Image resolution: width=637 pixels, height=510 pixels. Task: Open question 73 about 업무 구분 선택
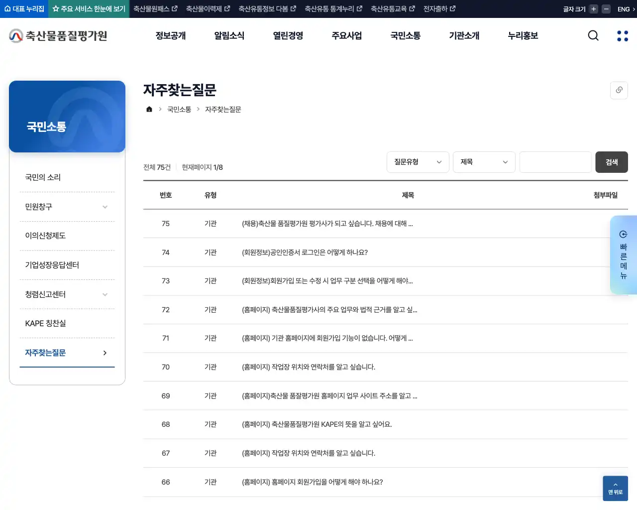click(x=327, y=281)
